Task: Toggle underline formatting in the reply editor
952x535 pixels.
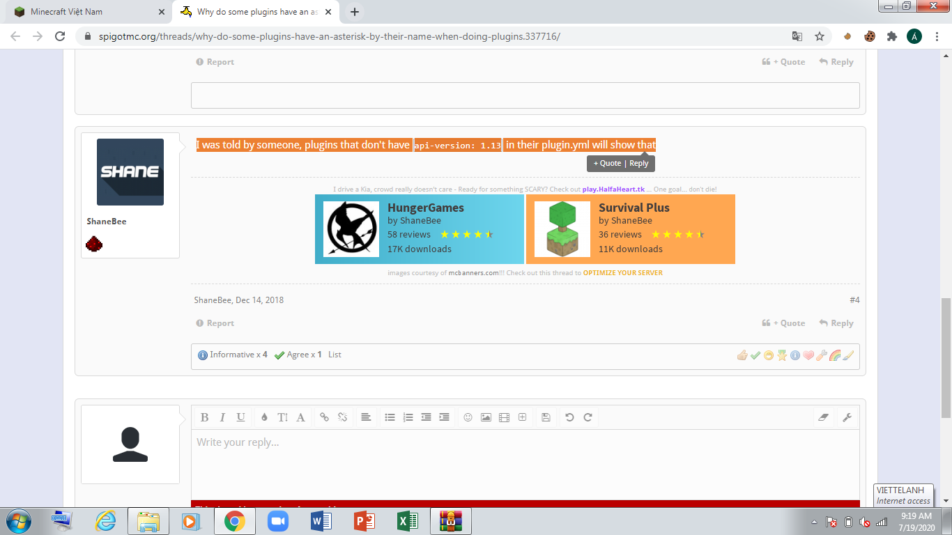Action: tap(240, 417)
